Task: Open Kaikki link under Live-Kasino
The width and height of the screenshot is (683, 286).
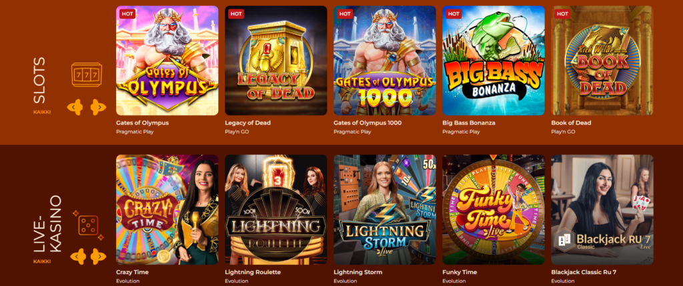Action: click(42, 261)
